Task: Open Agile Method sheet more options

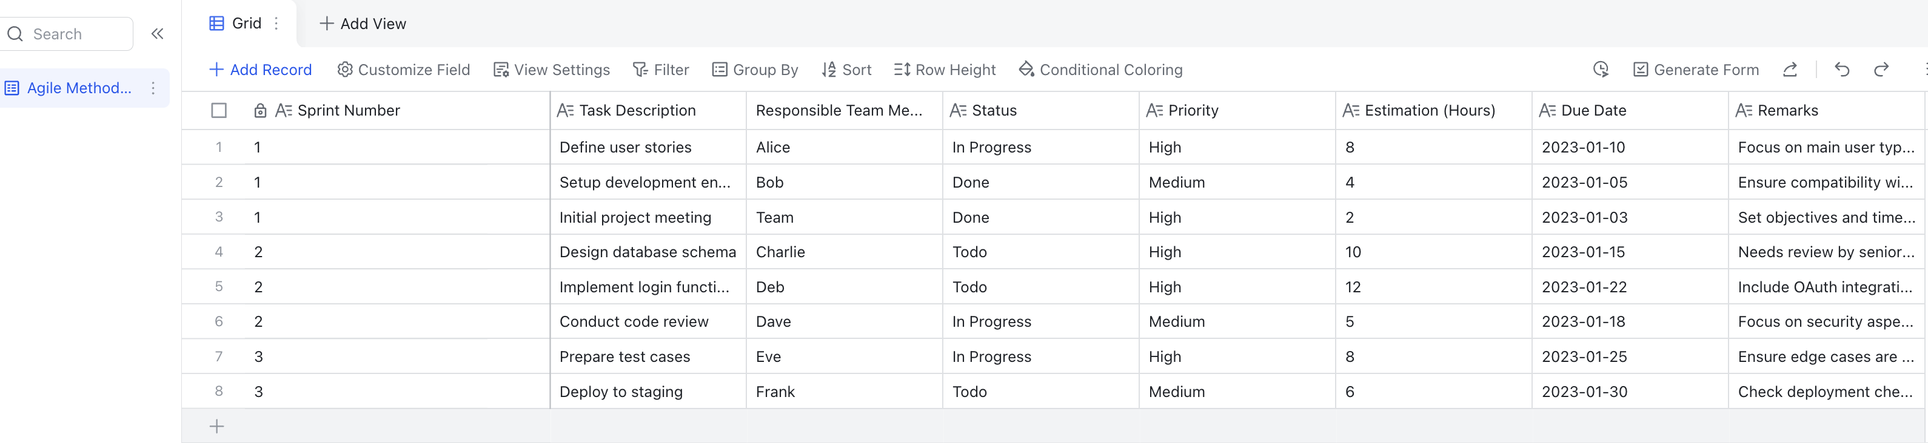Action: click(153, 88)
